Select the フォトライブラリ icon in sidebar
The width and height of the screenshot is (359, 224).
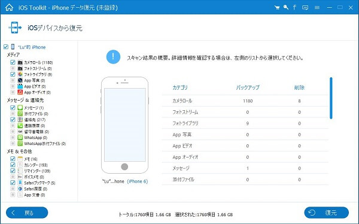coord(20,74)
